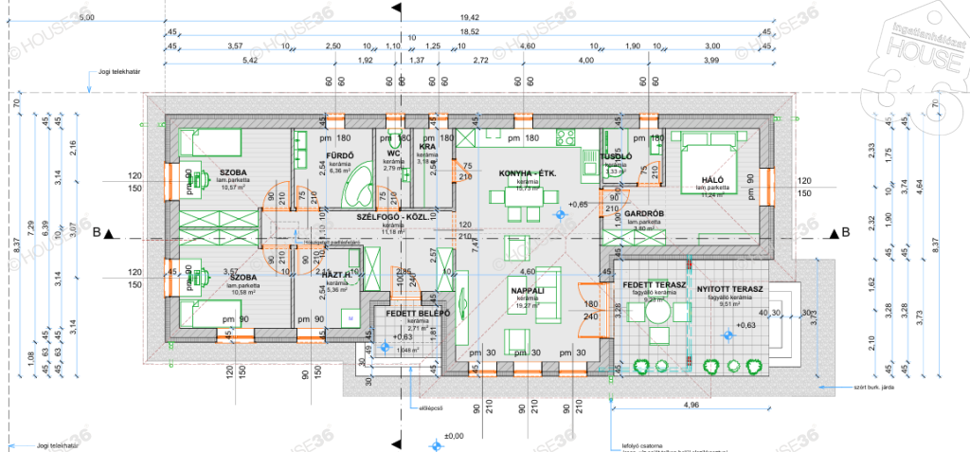Select the NAPPALI room label
970x452 pixels.
coord(526,293)
